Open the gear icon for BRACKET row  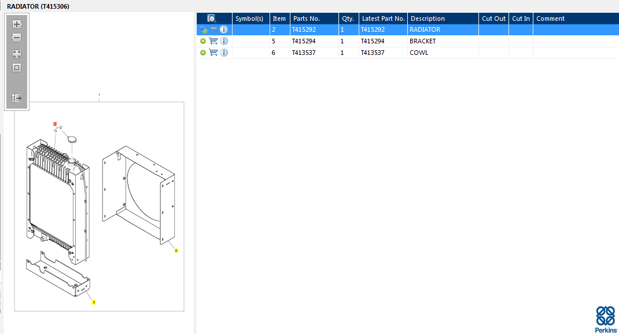pyautogui.click(x=203, y=41)
